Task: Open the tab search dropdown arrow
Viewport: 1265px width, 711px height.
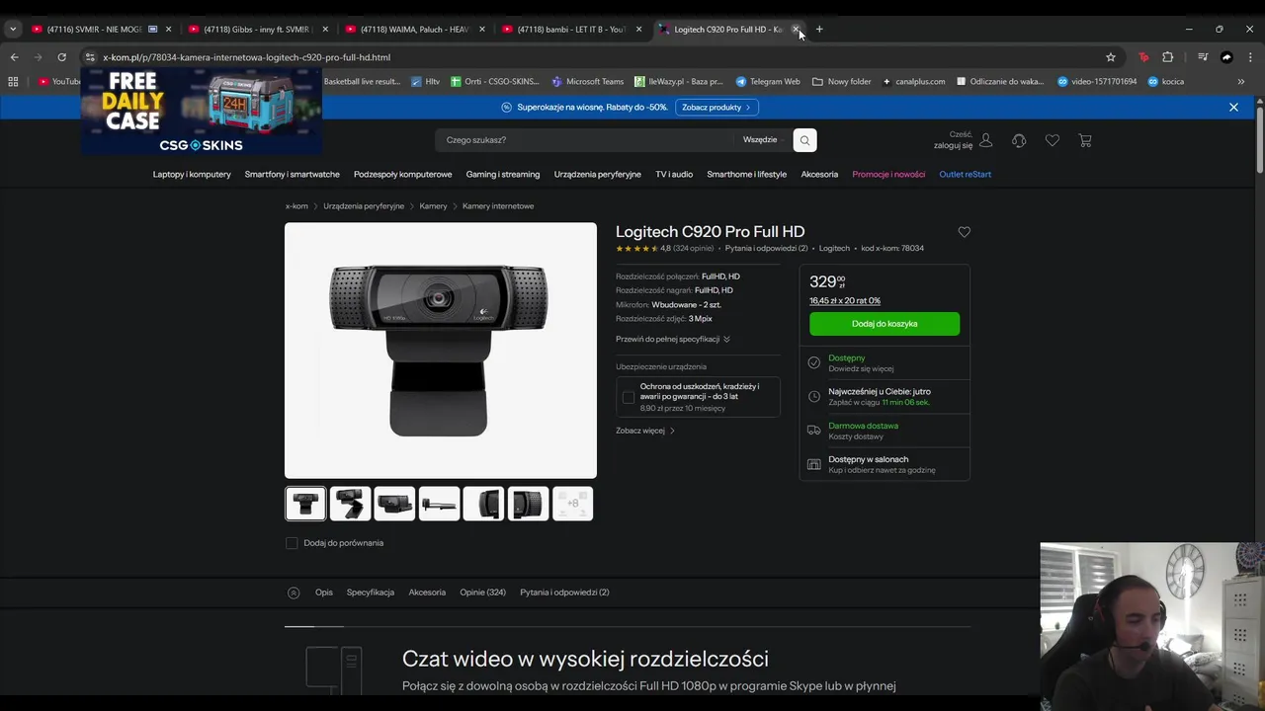Action: coord(12,30)
